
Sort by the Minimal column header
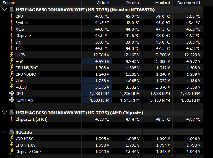tap(127, 3)
